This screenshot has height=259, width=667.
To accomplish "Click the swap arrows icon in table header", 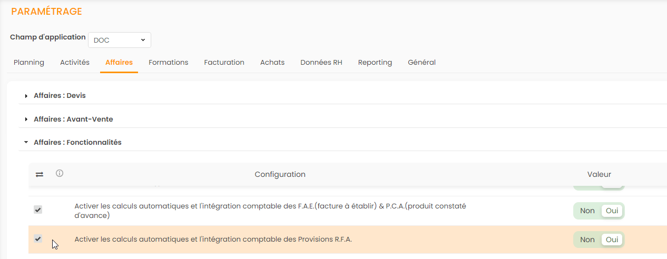I will 40,174.
